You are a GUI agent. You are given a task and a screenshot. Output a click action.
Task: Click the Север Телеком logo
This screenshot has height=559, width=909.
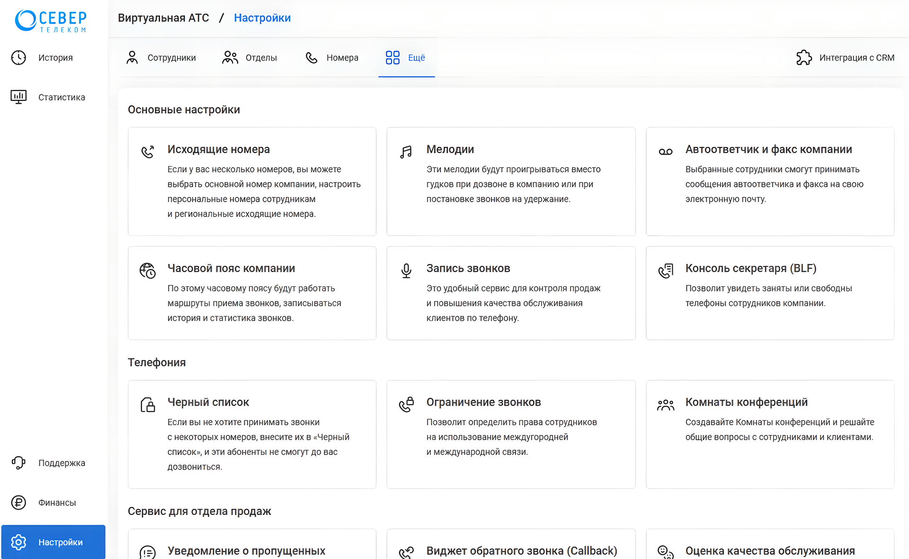[x=51, y=21]
